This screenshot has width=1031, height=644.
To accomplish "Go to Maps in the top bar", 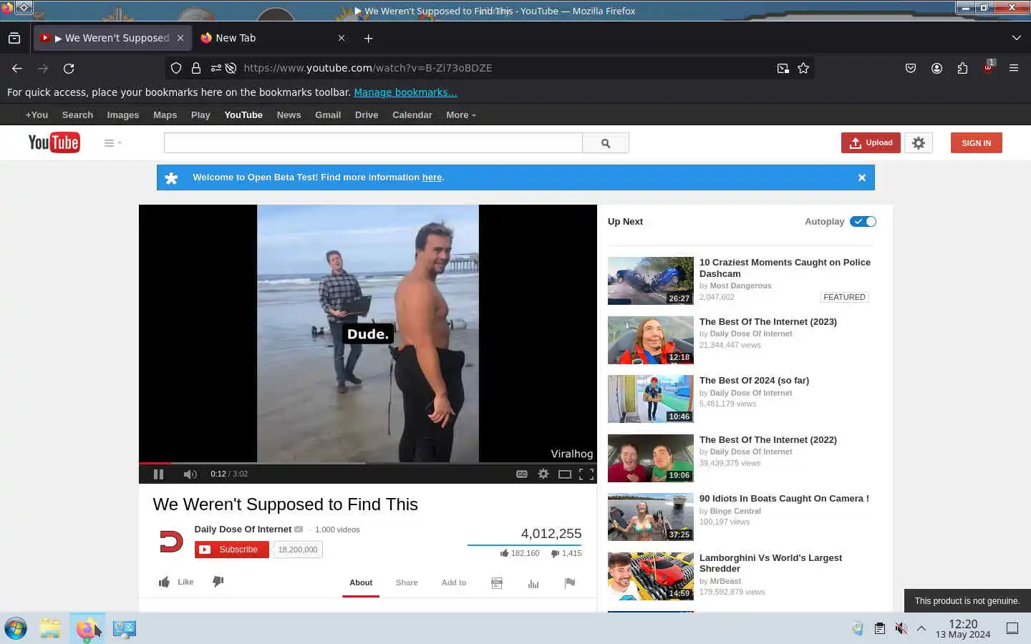I will pyautogui.click(x=165, y=114).
